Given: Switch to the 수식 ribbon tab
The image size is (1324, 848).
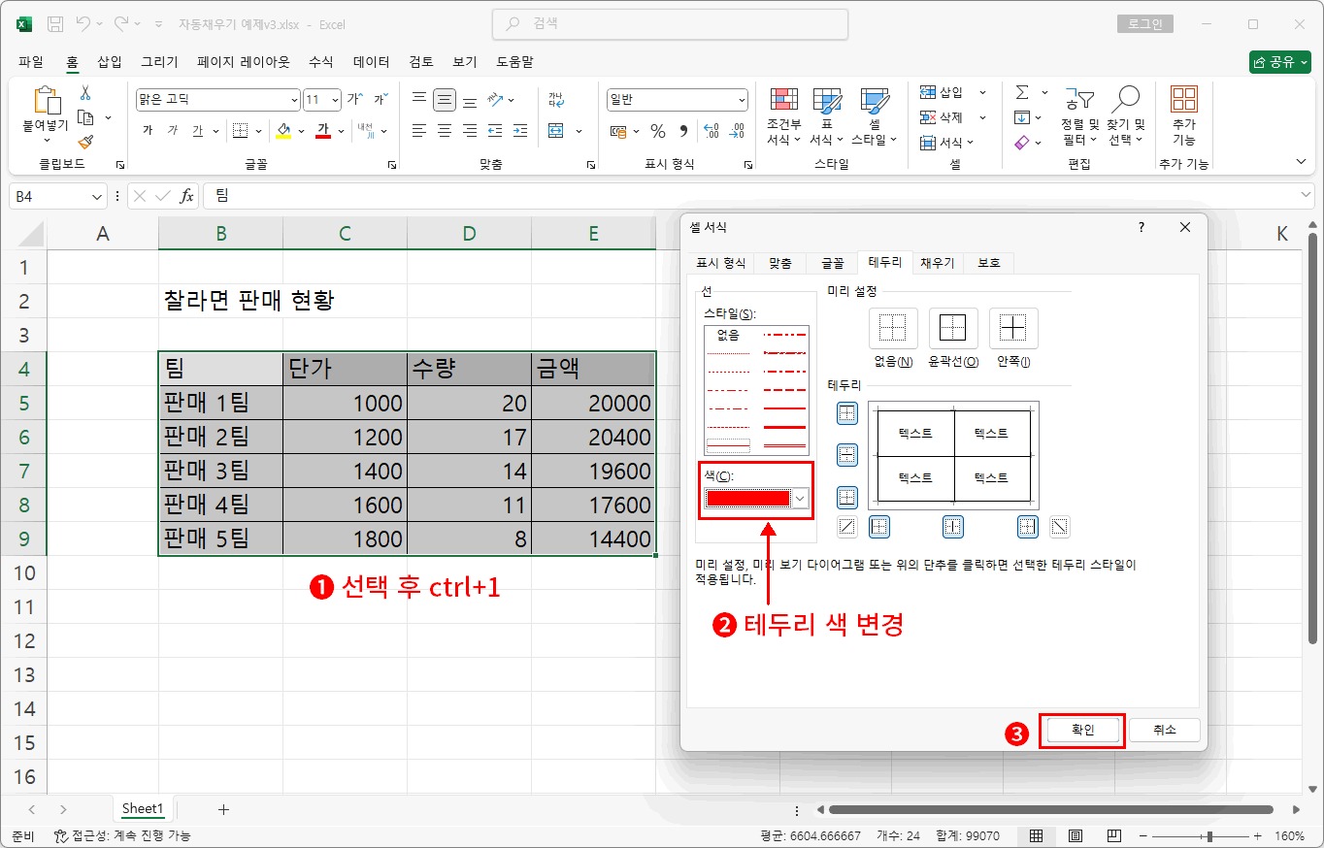Looking at the screenshot, I should pos(320,61).
